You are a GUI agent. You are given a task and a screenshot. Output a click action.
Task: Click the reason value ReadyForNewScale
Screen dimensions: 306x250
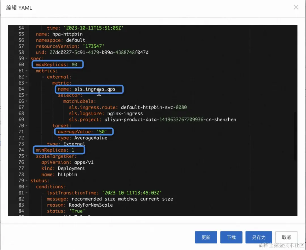(x=91, y=205)
